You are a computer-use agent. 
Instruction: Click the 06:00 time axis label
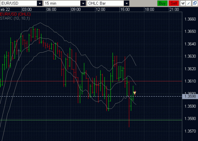pyautogui.click(x=51, y=10)
